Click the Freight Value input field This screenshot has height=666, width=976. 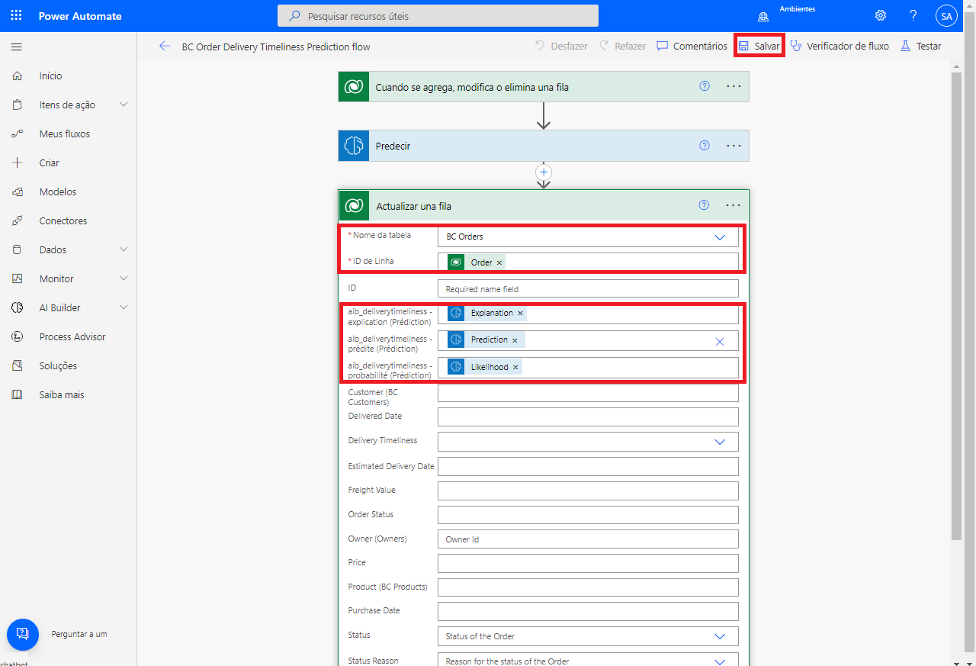(x=588, y=491)
